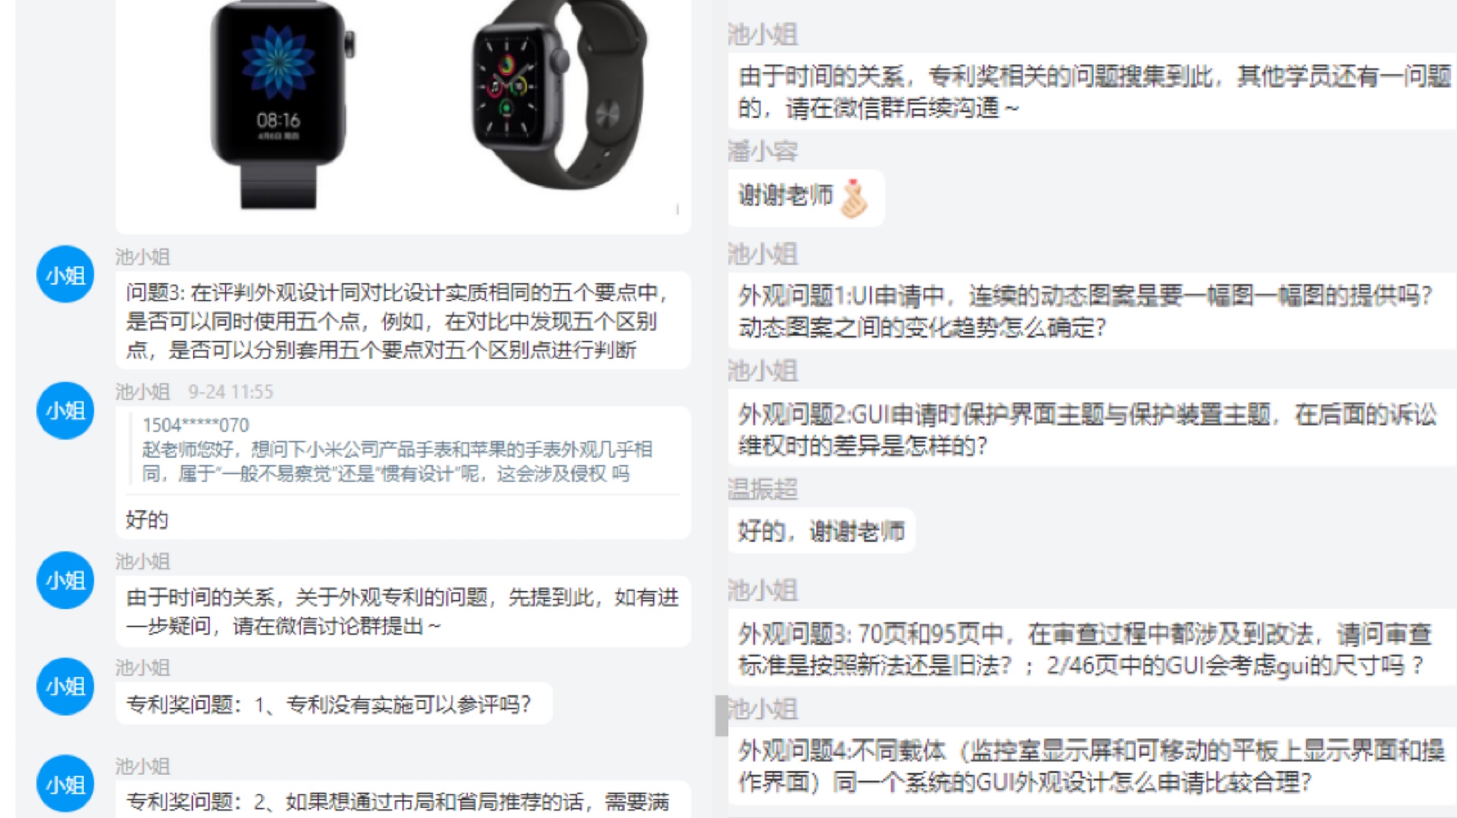Click the gray scrollbar handle between chat panels
The width and height of the screenshot is (1457, 818).
pos(722,716)
